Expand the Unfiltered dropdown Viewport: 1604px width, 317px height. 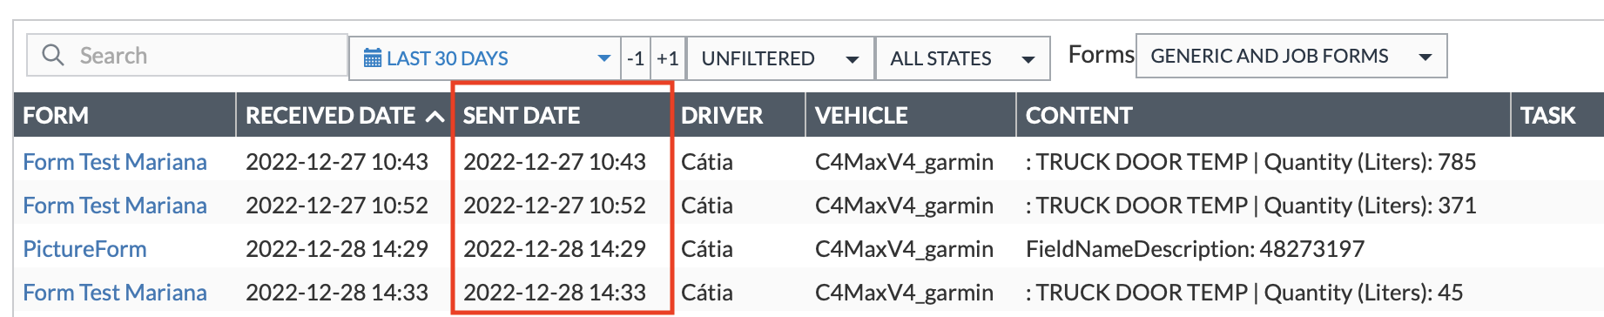click(780, 58)
